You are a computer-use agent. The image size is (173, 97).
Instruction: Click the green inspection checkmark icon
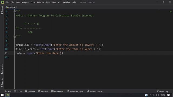[x=171, y=11]
